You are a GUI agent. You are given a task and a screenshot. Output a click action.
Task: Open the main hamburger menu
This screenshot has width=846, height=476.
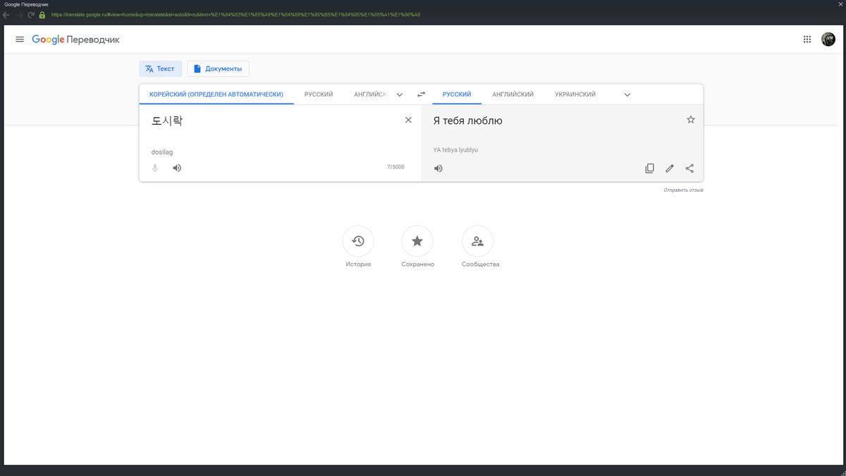tap(20, 39)
